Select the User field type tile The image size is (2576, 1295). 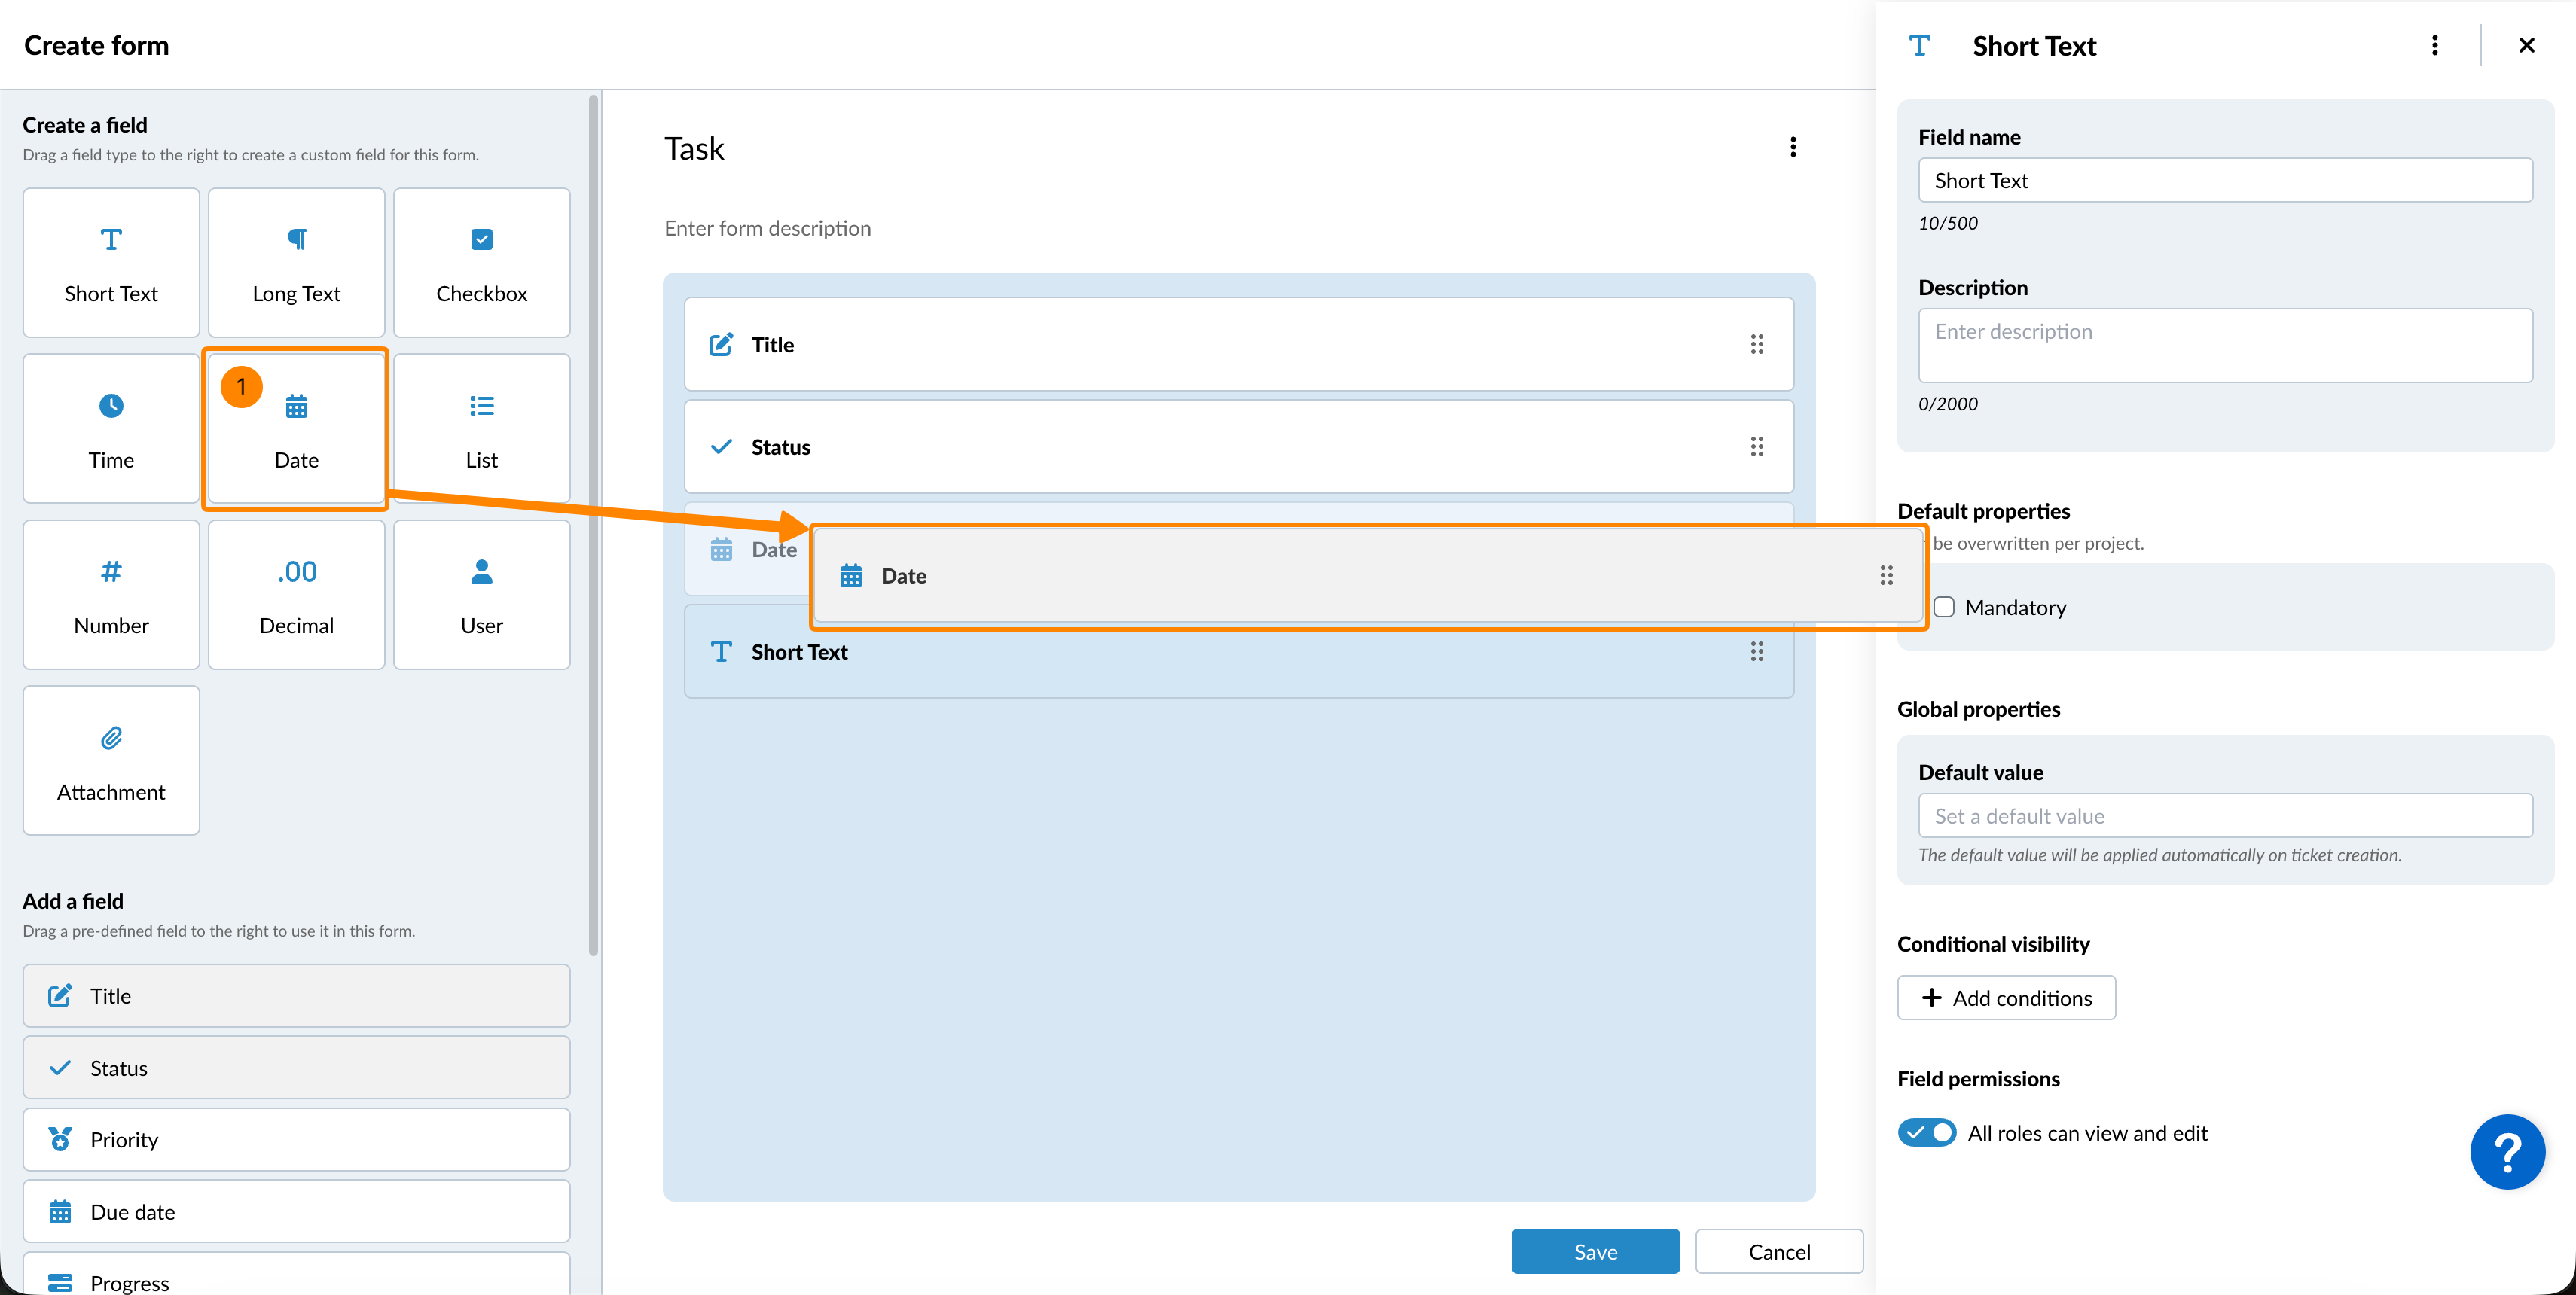pos(481,595)
